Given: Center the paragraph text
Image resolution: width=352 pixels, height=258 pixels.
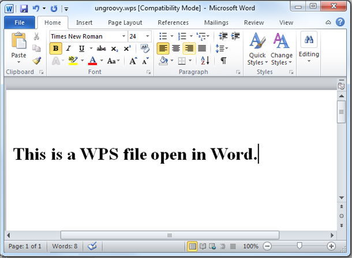Looking at the screenshot, I should pos(176,48).
